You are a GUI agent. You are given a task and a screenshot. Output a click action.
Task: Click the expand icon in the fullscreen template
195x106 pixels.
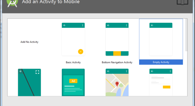[x=37, y=72]
